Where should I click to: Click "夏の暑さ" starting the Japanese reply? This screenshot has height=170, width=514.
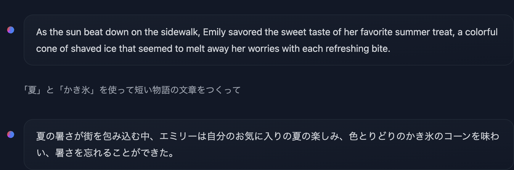click(x=55, y=136)
